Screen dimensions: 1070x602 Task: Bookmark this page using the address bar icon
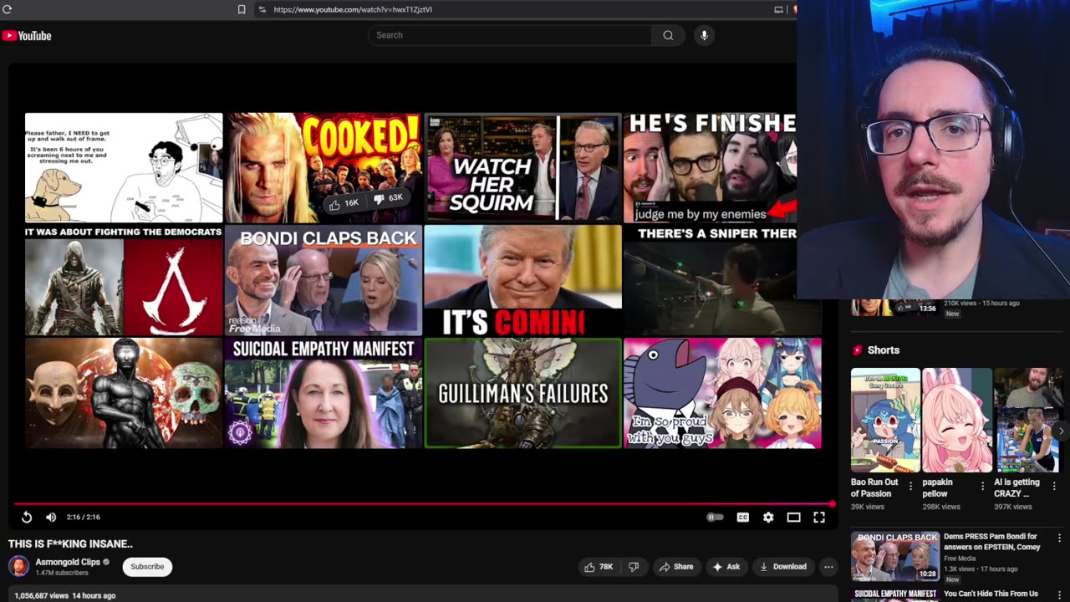point(242,9)
